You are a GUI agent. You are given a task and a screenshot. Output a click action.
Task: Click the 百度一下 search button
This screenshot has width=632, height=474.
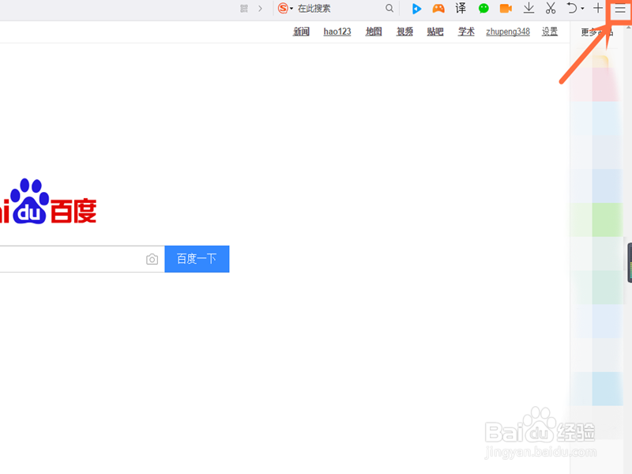[197, 259]
